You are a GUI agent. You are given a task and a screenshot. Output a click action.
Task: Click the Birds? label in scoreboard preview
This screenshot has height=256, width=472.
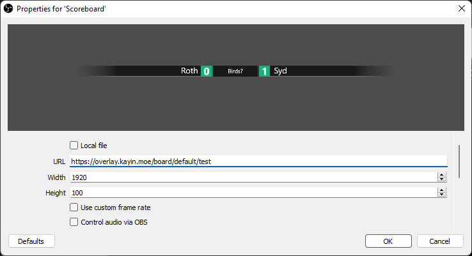click(235, 72)
